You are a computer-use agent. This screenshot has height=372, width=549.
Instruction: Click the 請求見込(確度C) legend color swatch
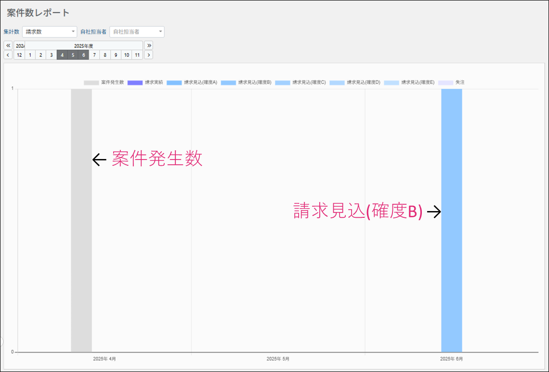click(x=283, y=83)
